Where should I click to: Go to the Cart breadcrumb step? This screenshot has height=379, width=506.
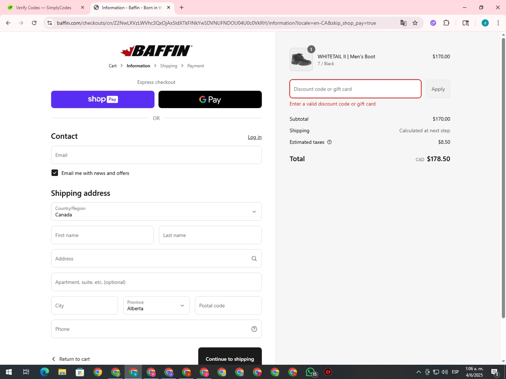113,66
